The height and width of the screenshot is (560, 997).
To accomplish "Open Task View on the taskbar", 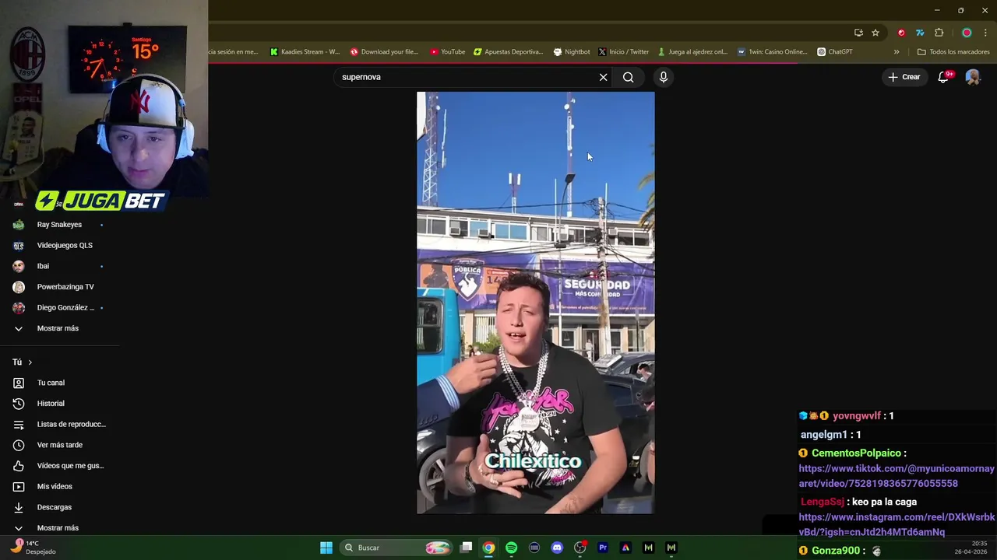I will [466, 548].
